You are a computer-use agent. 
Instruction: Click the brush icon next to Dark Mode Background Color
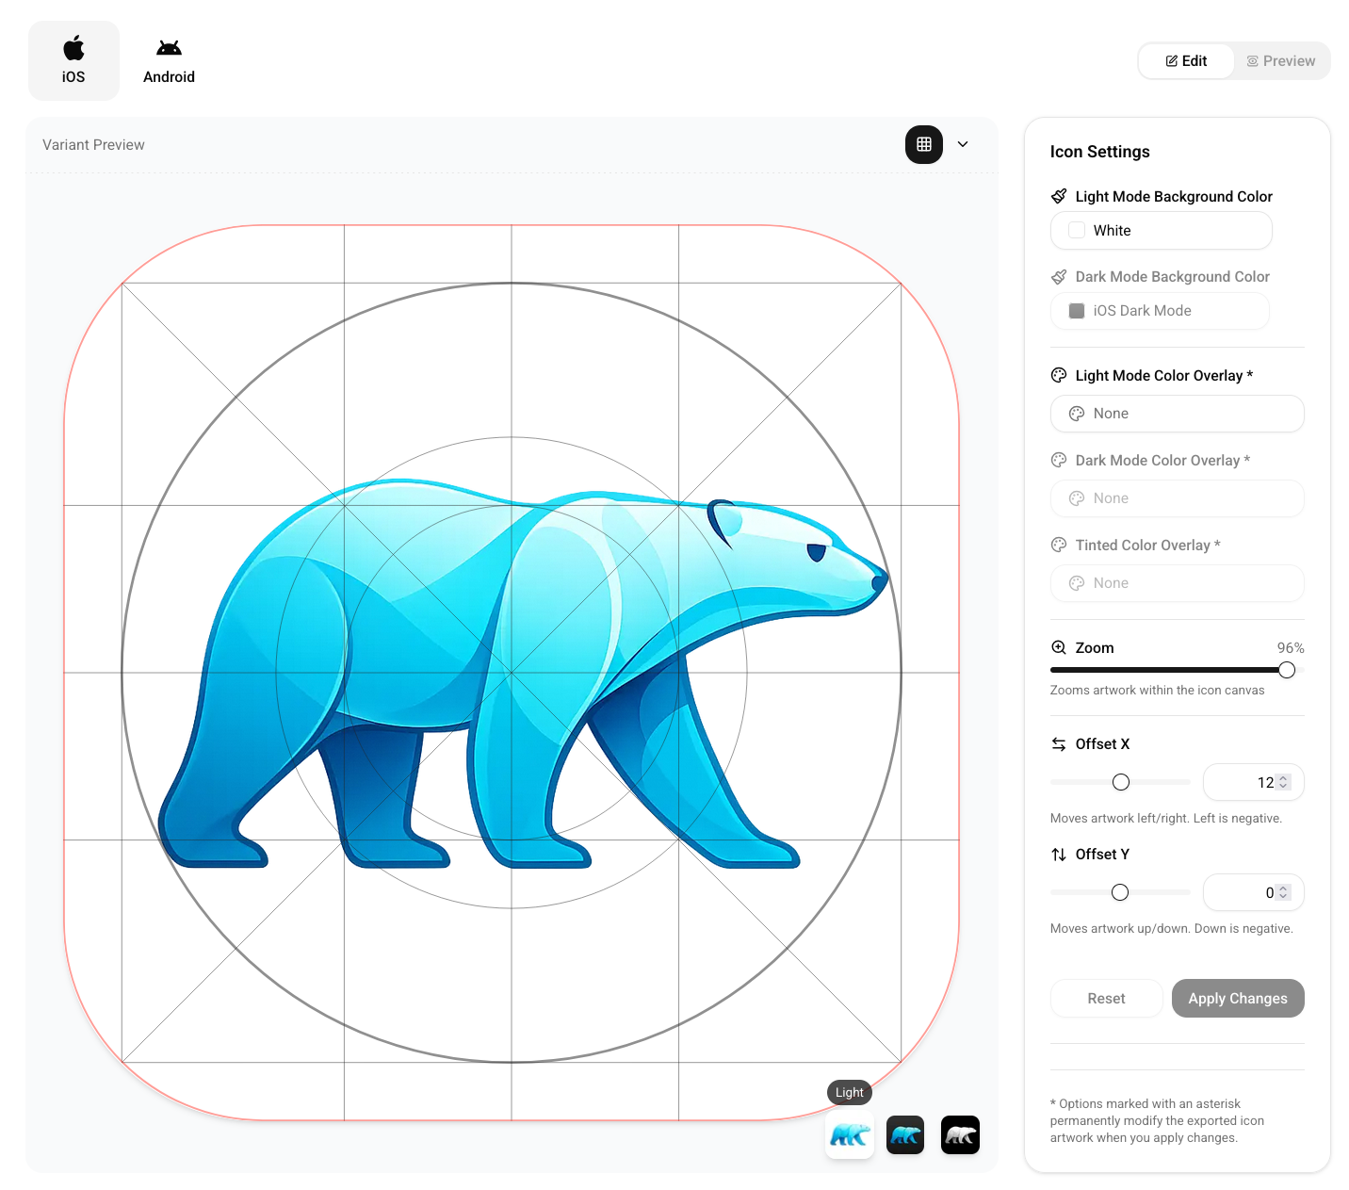1059,276
